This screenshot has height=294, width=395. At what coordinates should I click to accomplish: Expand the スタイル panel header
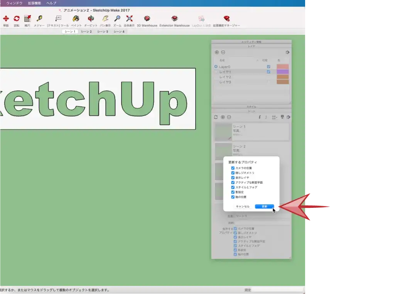(251, 107)
